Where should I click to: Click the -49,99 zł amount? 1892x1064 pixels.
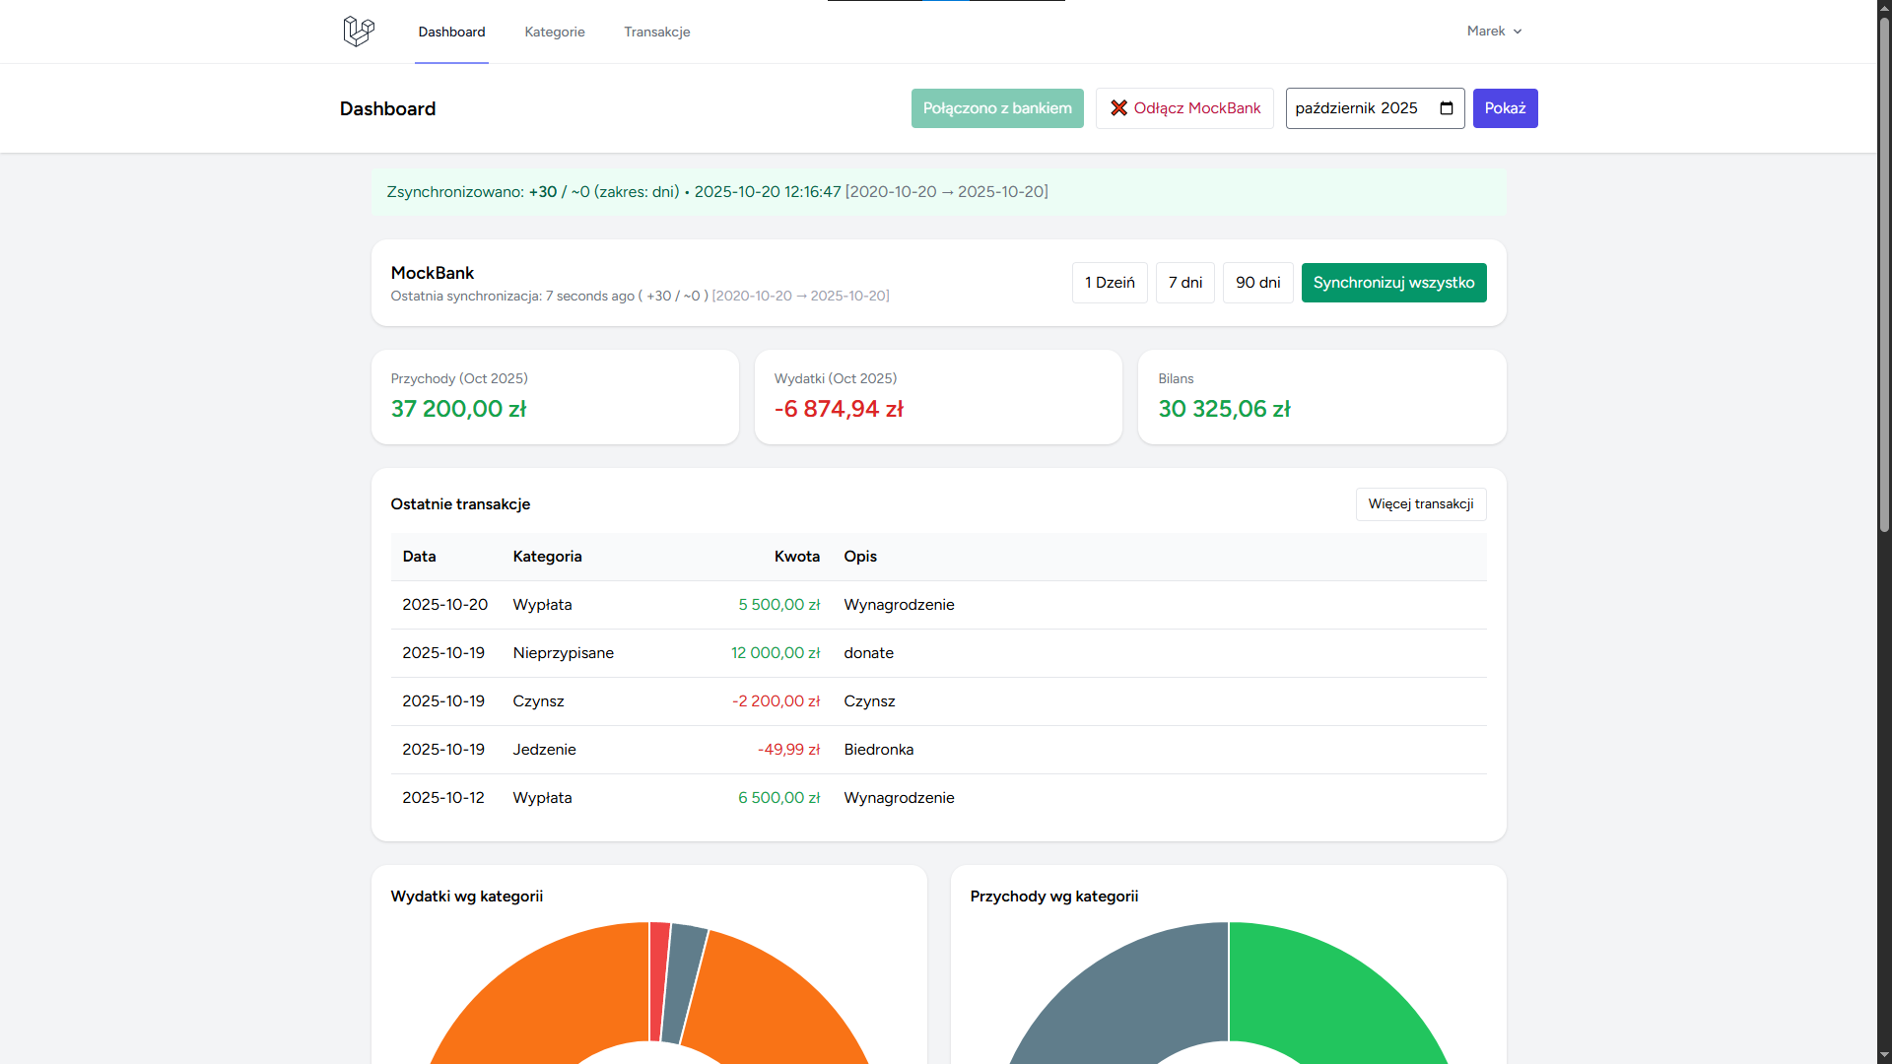(788, 750)
